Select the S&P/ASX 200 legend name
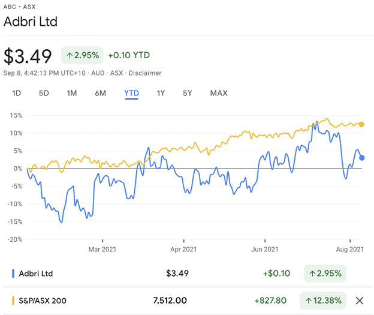 pos(43,301)
